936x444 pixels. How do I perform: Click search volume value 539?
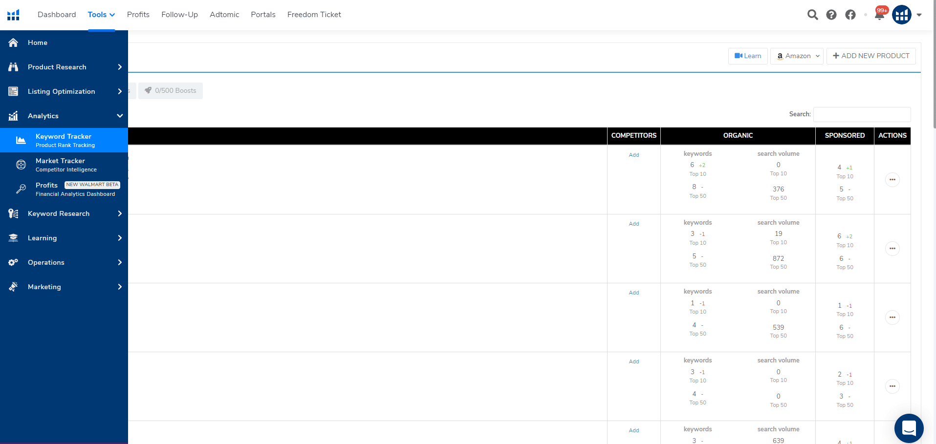pyautogui.click(x=778, y=327)
